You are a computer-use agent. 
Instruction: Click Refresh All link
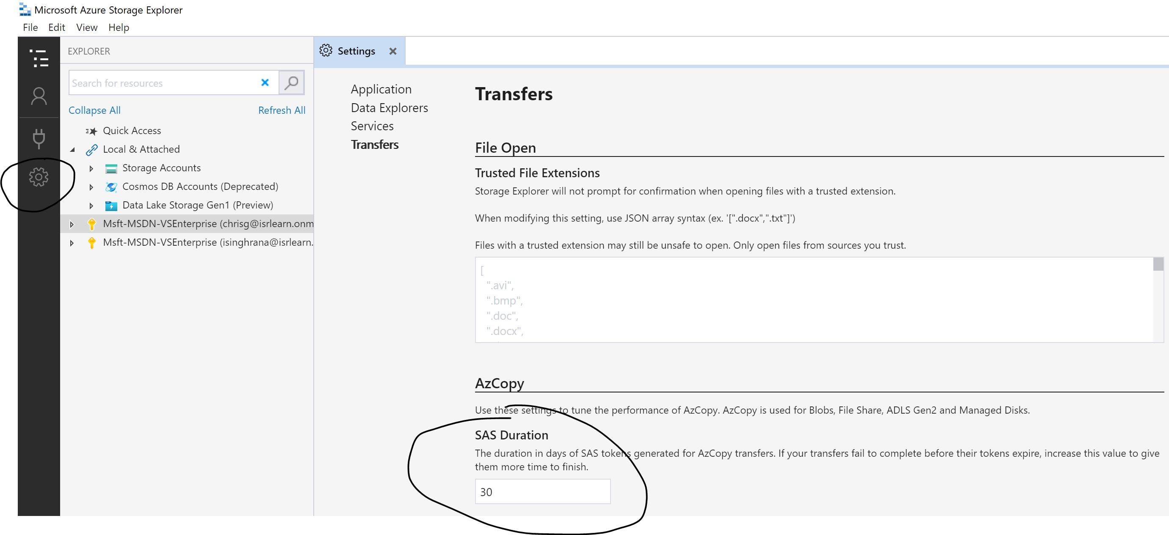pos(282,110)
